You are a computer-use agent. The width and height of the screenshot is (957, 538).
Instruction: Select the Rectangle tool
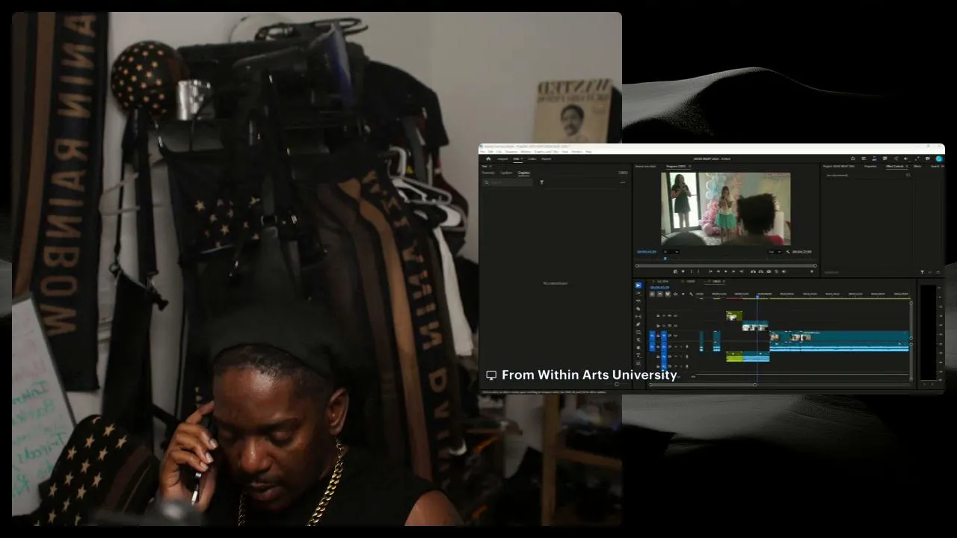tap(638, 333)
